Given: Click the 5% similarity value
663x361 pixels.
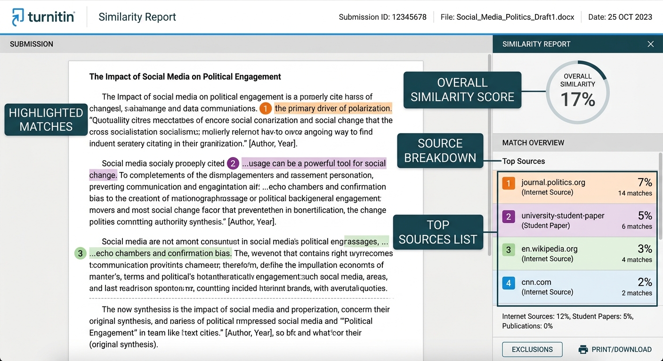Looking at the screenshot, I should point(645,216).
